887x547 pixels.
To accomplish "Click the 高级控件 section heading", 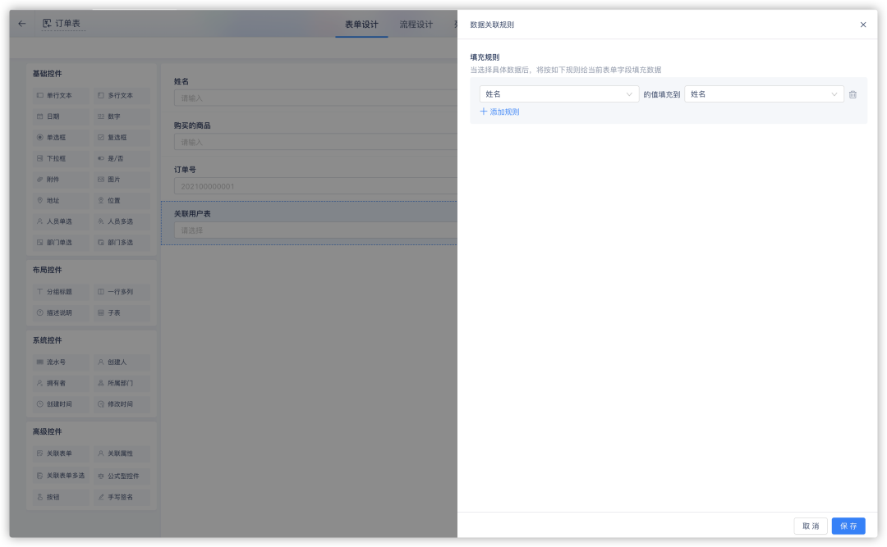I will click(x=47, y=431).
